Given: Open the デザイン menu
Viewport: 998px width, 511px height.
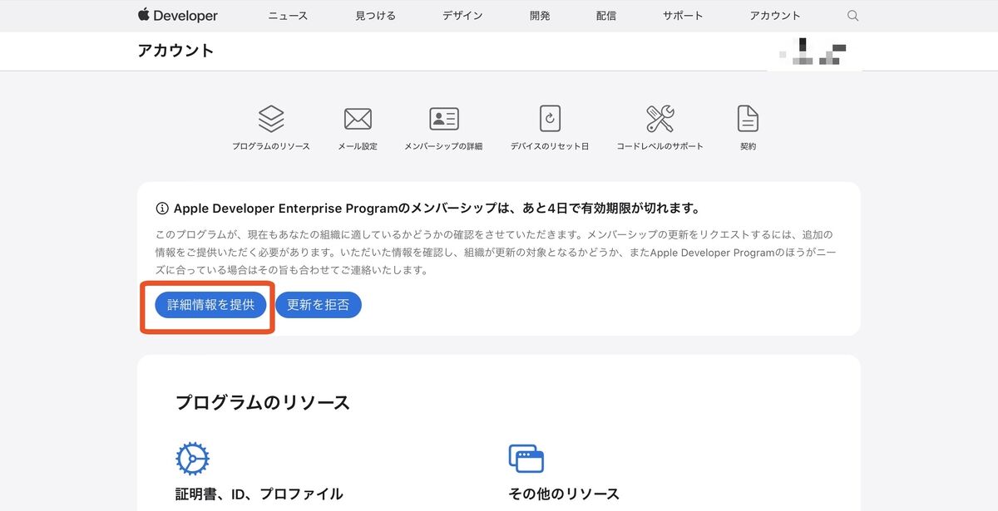Looking at the screenshot, I should click(x=462, y=16).
